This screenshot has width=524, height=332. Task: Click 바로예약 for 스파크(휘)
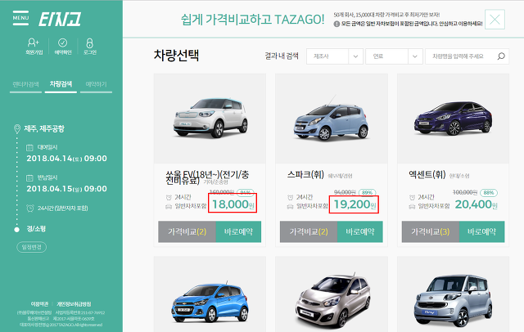tap(360, 231)
